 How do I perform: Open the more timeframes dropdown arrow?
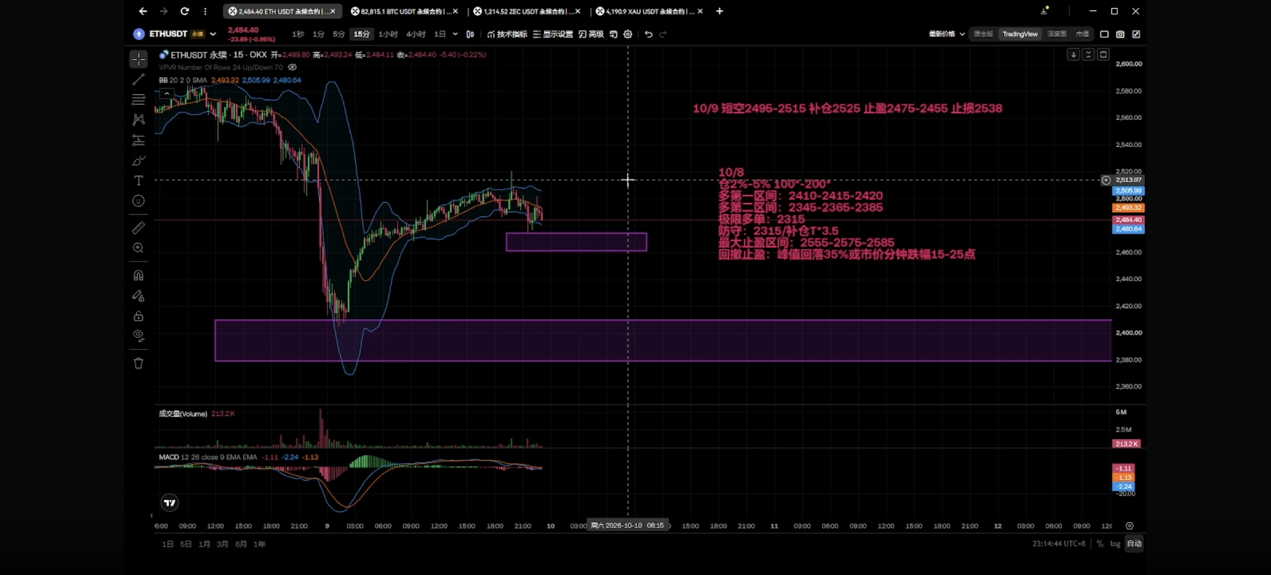(x=455, y=34)
